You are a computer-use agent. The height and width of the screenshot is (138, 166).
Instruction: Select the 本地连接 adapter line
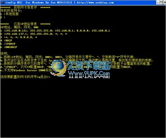(10, 14)
